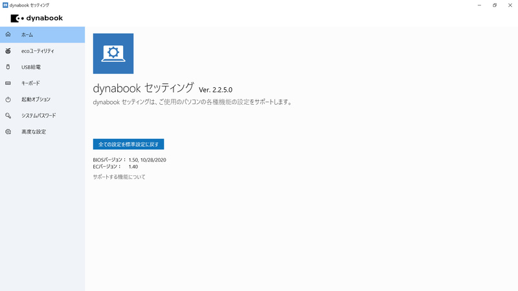Click the Ver. 2.2.5.0 version text
518x291 pixels.
click(x=216, y=90)
